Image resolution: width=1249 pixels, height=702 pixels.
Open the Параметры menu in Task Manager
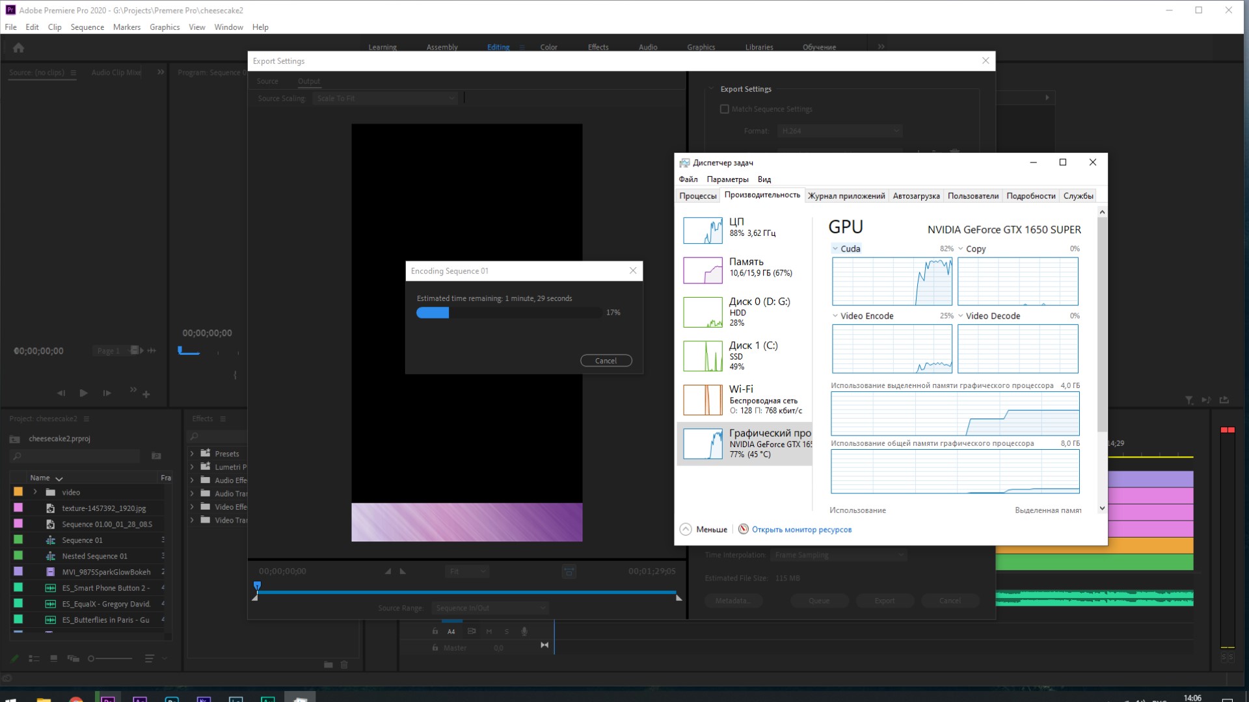coord(727,179)
